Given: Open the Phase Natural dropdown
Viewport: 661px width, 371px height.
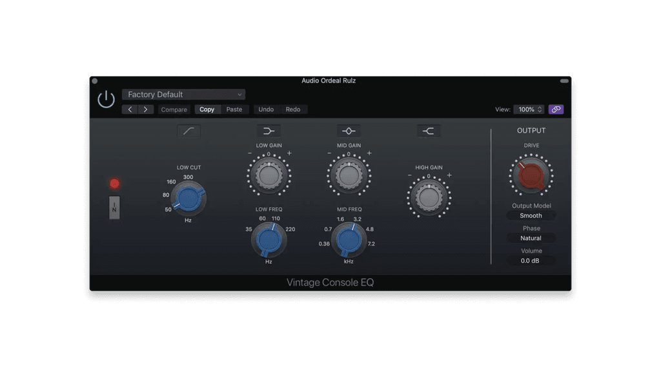Looking at the screenshot, I should point(531,238).
